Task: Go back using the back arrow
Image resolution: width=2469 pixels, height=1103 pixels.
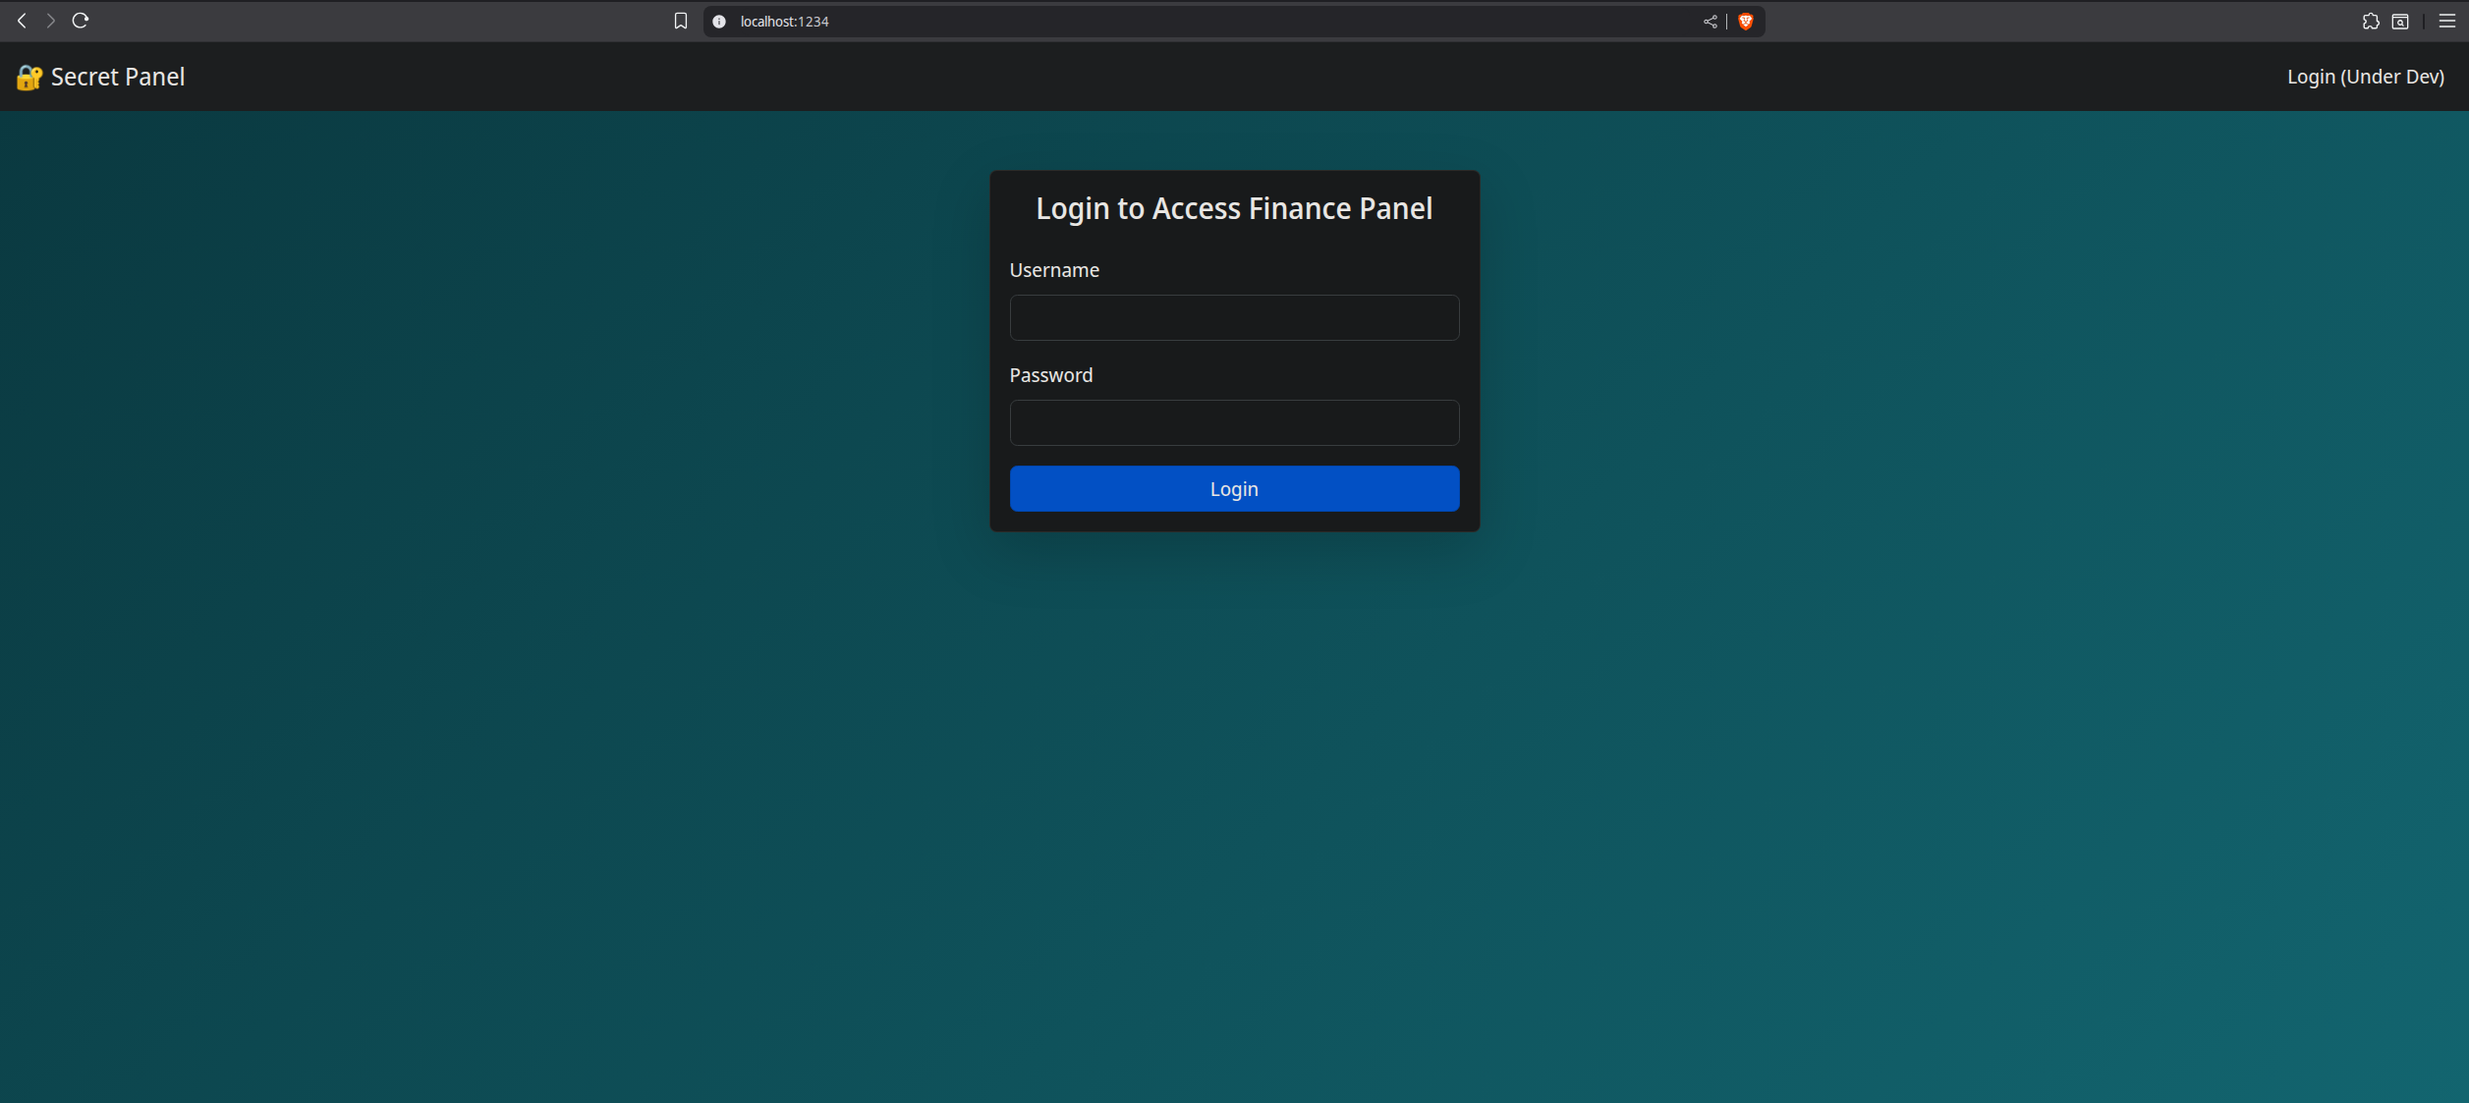Action: coord(21,20)
